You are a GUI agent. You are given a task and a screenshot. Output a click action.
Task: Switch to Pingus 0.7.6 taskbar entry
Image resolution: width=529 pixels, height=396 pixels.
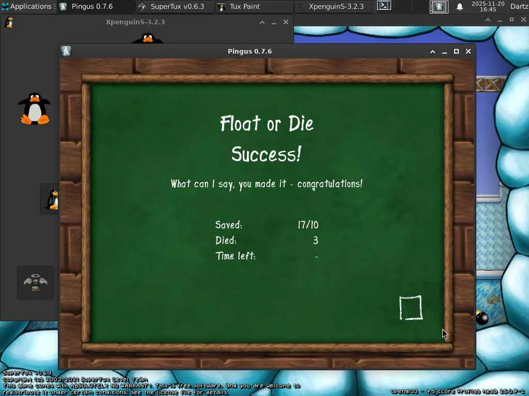pyautogui.click(x=97, y=6)
